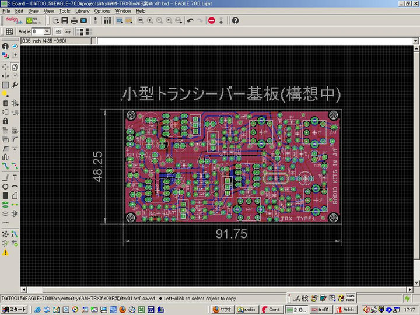
Task: Expand the Angle dropdown
Action: click(47, 32)
